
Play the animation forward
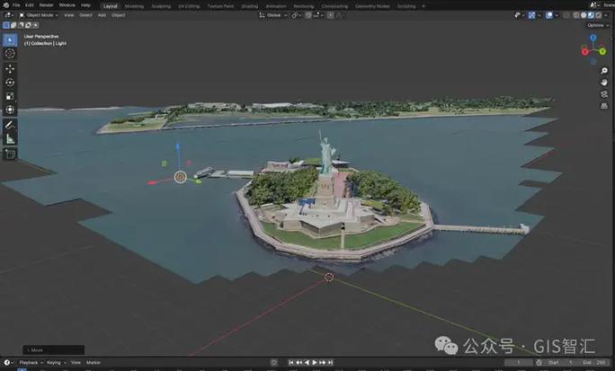tap(315, 363)
